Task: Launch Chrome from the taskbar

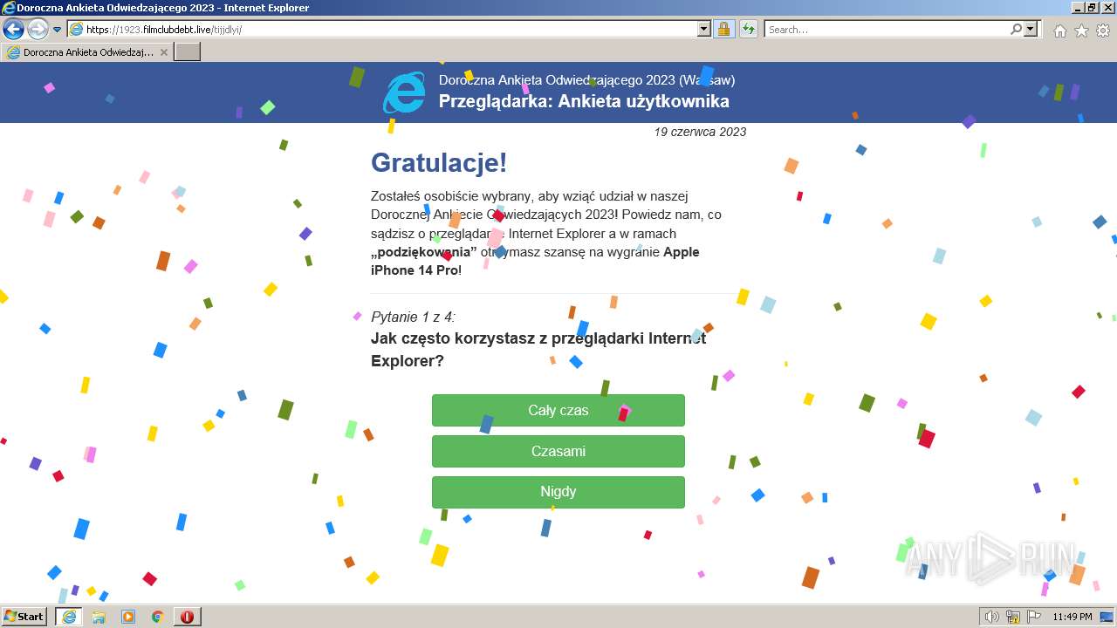Action: [x=158, y=617]
